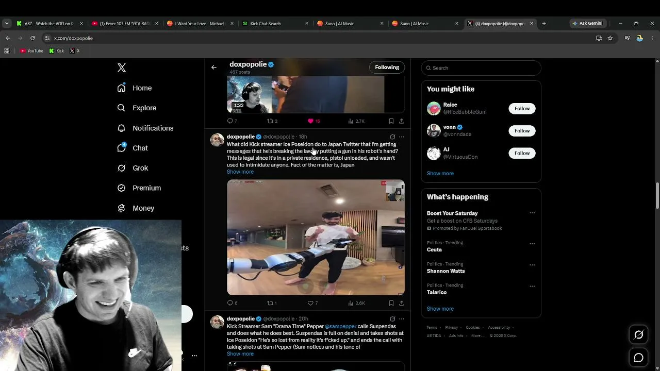Unlike the post with 15 likes

click(x=314, y=121)
